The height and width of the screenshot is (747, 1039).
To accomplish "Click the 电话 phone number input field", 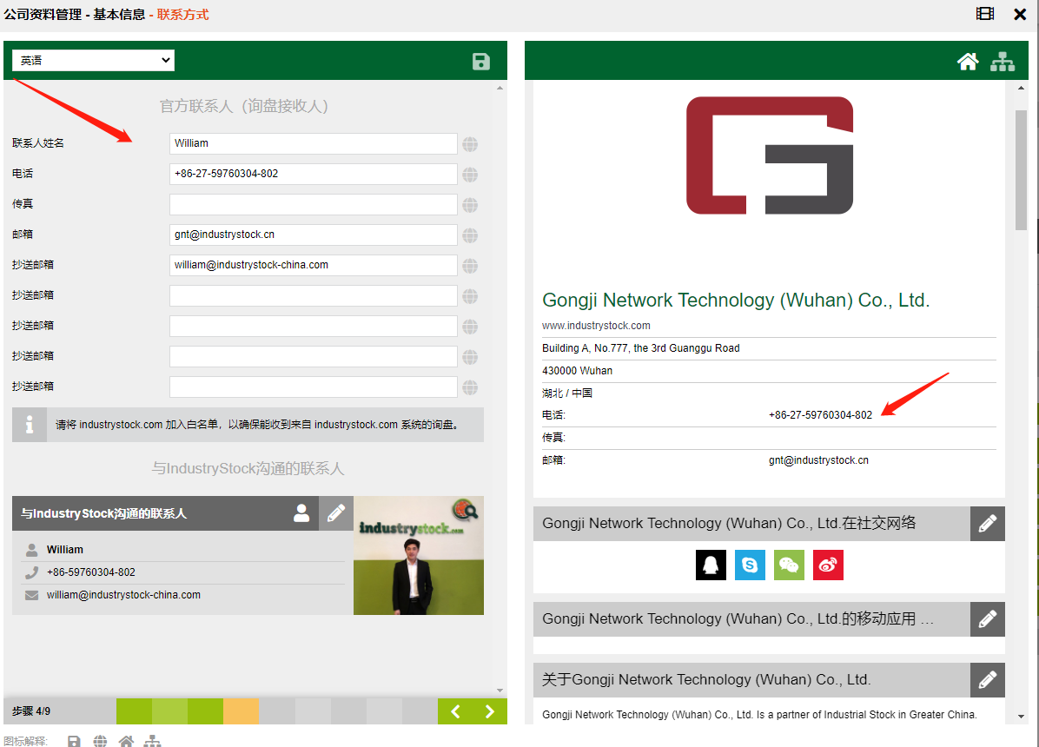I will 313,174.
